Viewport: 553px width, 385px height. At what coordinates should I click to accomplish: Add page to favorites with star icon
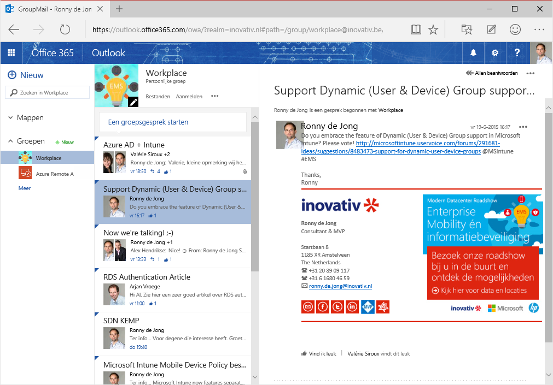point(433,29)
